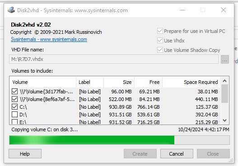Select the 440.11 MB space required cell
The width and height of the screenshot is (238, 166).
tap(206, 99)
